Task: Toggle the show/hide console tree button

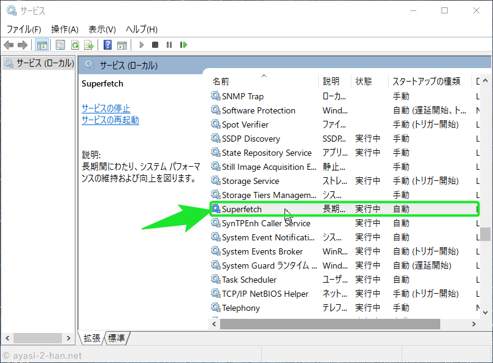Action: [x=42, y=45]
